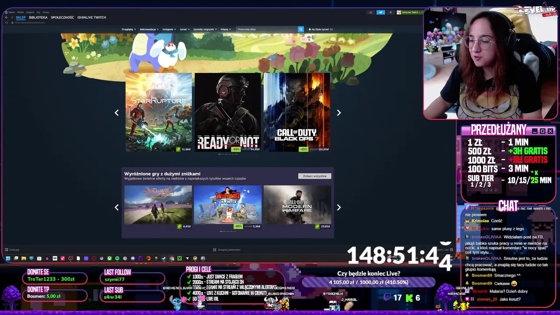Screen dimensions: 560x315
Task: Click the Przeszukaj sklep search field
Action: [267, 29]
